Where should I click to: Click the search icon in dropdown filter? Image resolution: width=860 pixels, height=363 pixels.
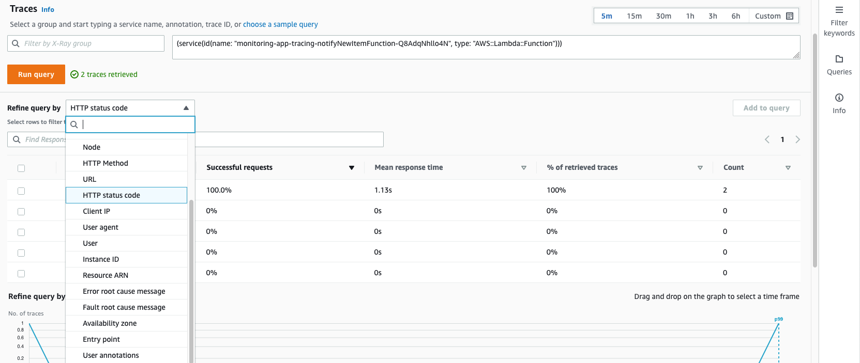pyautogui.click(x=74, y=124)
